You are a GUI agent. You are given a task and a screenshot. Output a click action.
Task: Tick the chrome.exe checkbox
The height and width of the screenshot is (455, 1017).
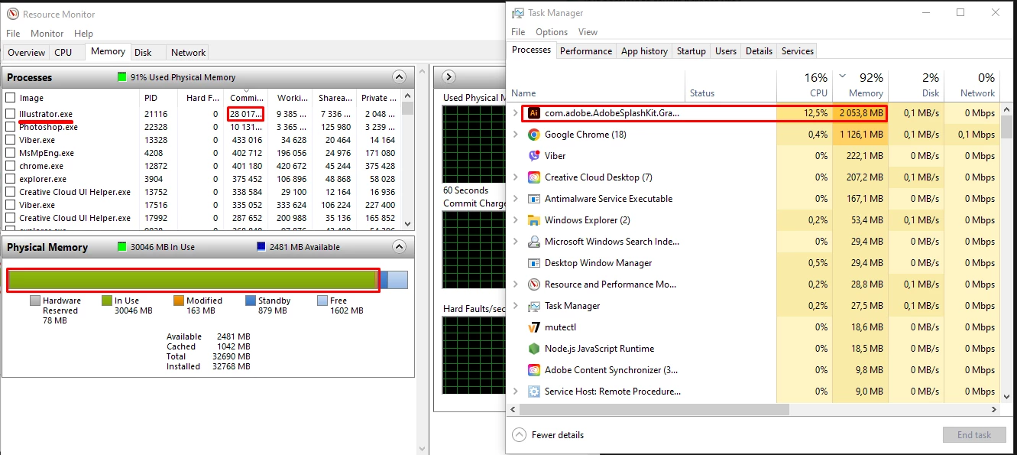coord(11,166)
